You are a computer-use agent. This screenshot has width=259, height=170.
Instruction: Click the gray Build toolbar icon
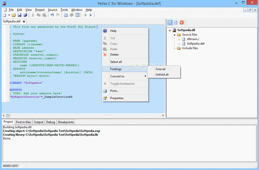pos(72,15)
